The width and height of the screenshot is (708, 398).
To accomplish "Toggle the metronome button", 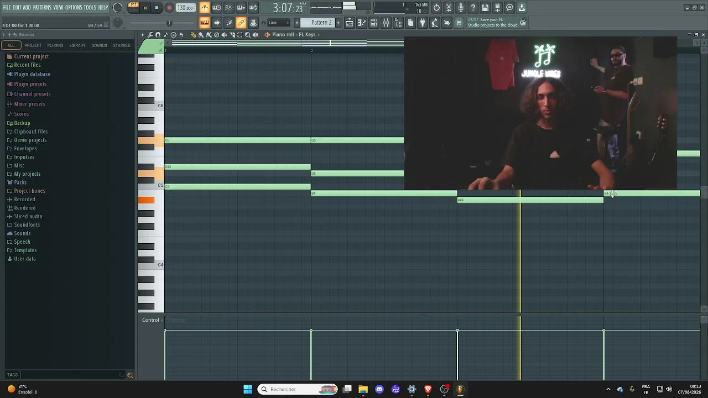I will (205, 8).
